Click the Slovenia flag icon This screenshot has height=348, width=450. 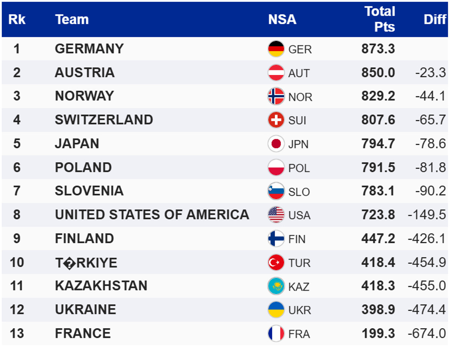click(276, 191)
